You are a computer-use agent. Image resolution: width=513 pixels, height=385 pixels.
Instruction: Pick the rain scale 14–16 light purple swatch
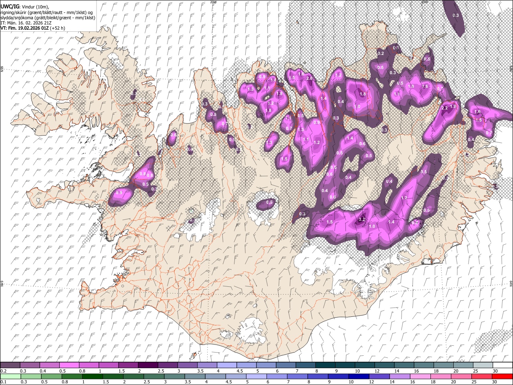pos(400,376)
